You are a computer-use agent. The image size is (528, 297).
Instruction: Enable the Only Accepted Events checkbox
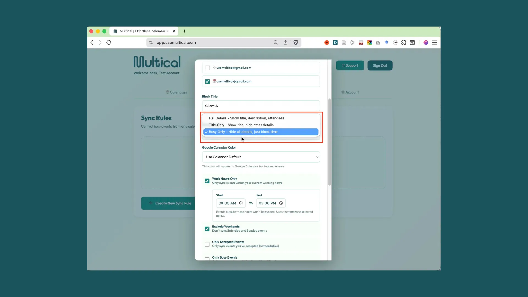coord(207,244)
